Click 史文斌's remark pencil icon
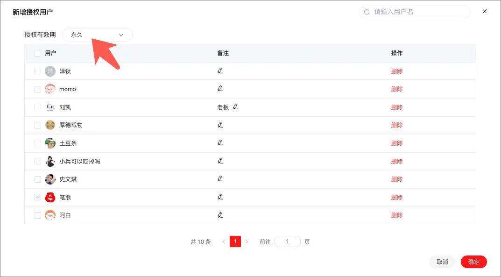This screenshot has height=277, width=501. point(220,178)
